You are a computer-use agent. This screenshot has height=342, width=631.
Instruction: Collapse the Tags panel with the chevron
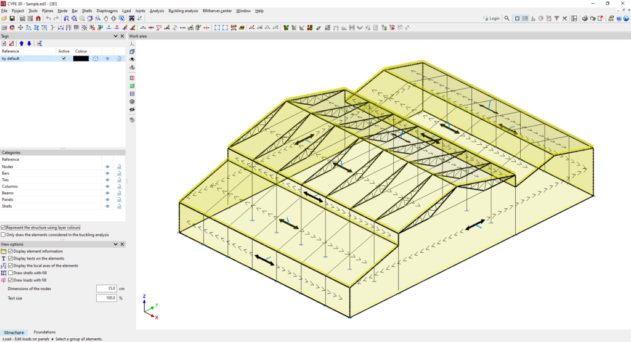click(115, 36)
